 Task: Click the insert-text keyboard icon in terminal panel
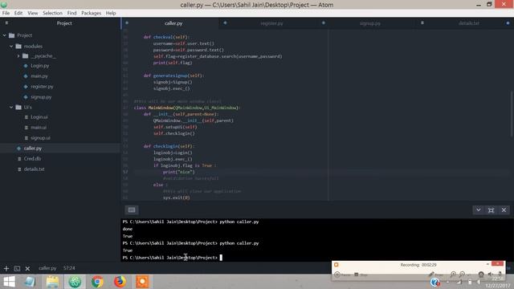point(132,210)
